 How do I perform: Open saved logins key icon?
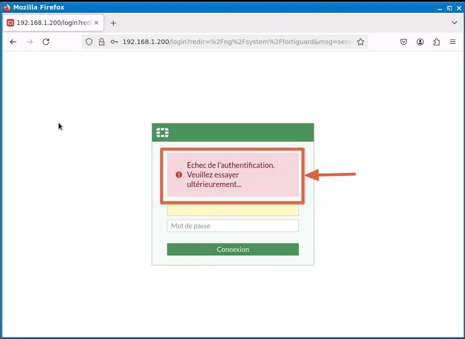[114, 42]
